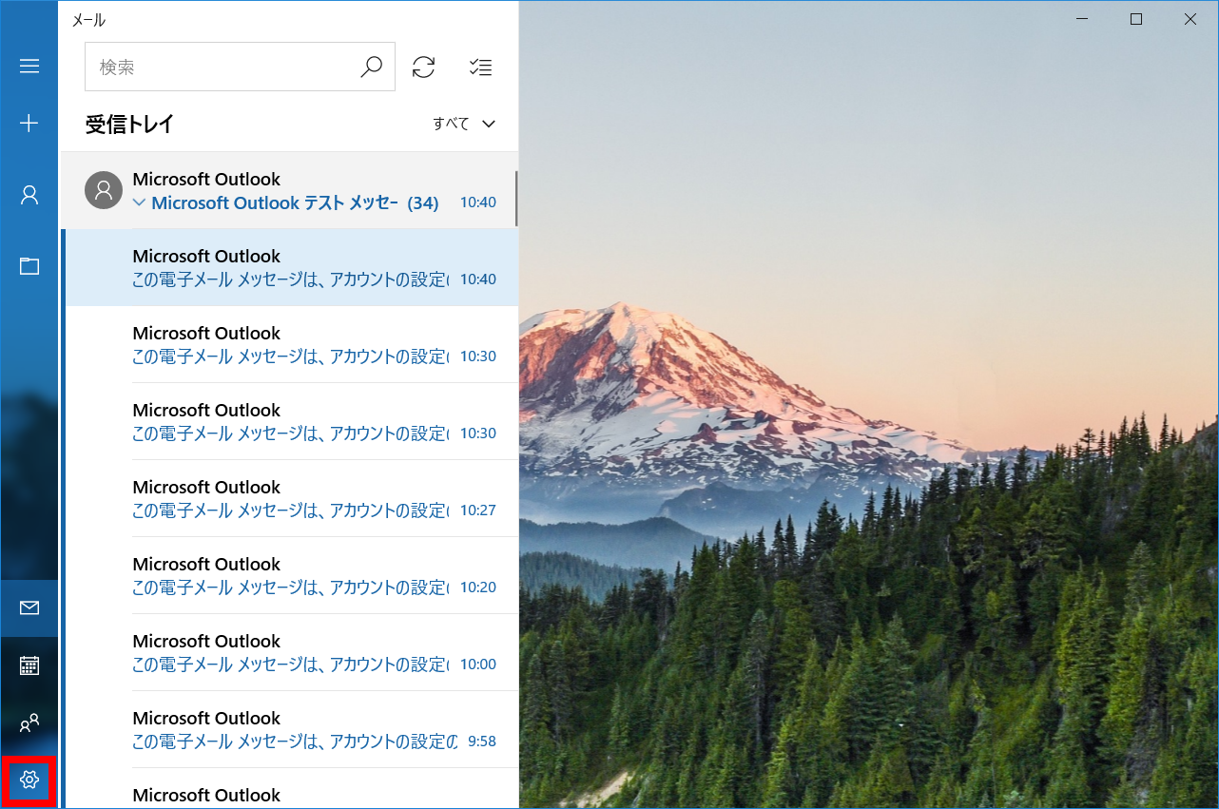Collapse the Microsoft Outlook テスト conversation chevron

(x=140, y=202)
